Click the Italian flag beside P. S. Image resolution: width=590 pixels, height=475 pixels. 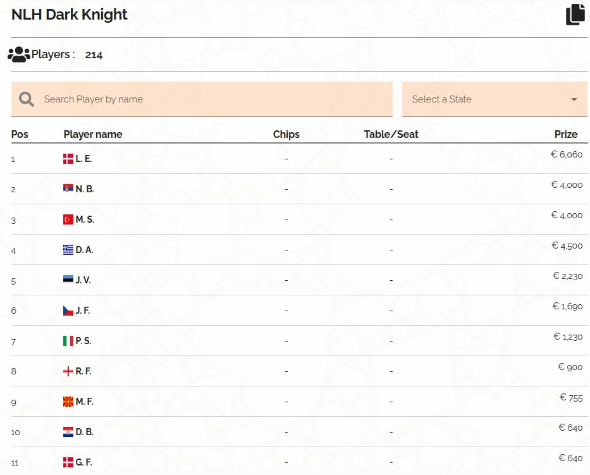click(x=68, y=341)
